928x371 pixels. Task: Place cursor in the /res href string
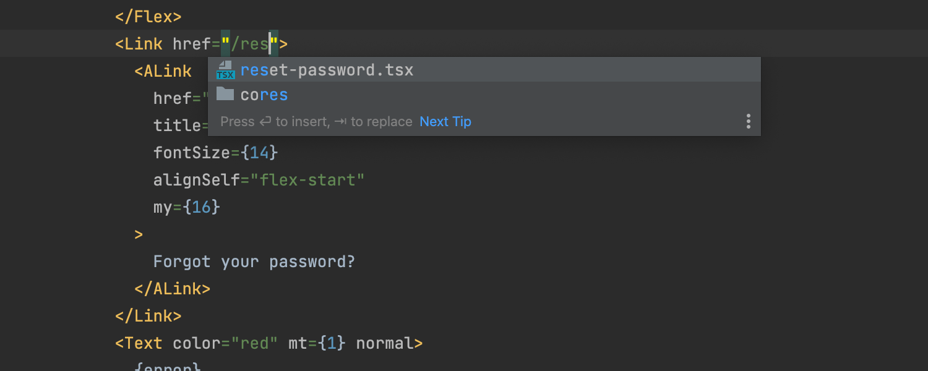pos(250,45)
